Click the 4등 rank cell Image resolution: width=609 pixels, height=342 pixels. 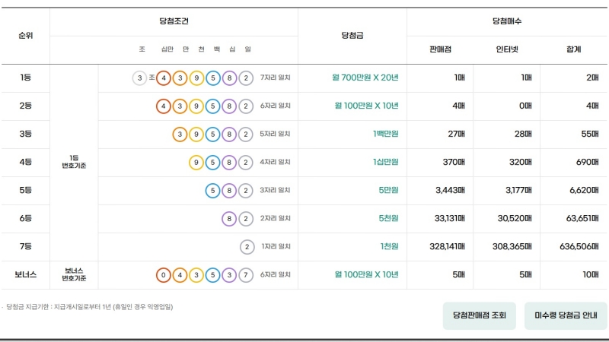pos(26,162)
